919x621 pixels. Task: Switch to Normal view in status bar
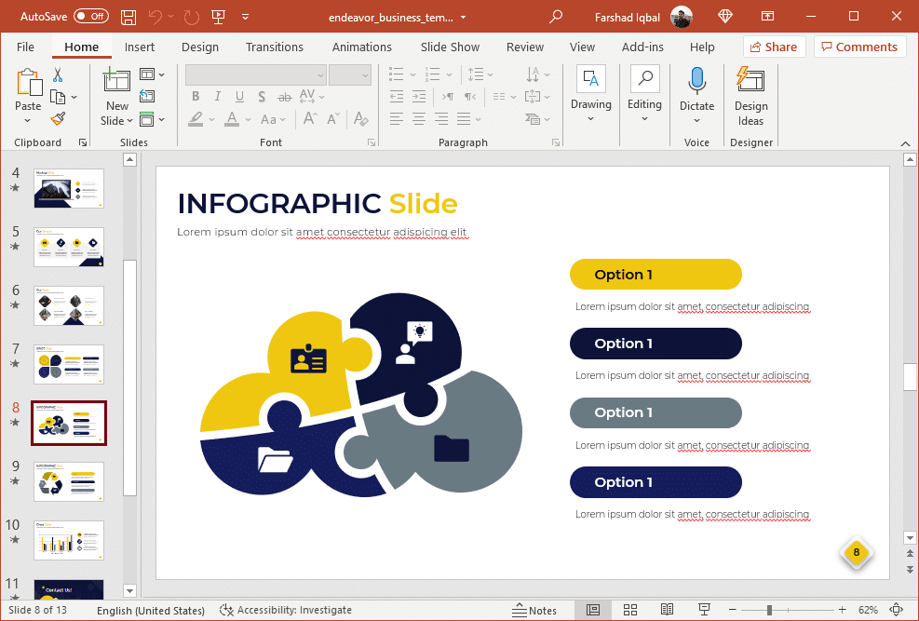593,610
